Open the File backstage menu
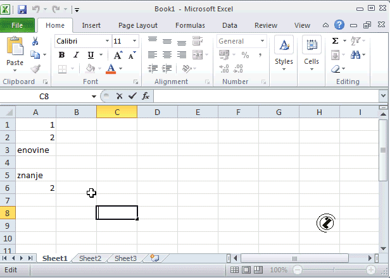390x278 pixels. tap(18, 25)
